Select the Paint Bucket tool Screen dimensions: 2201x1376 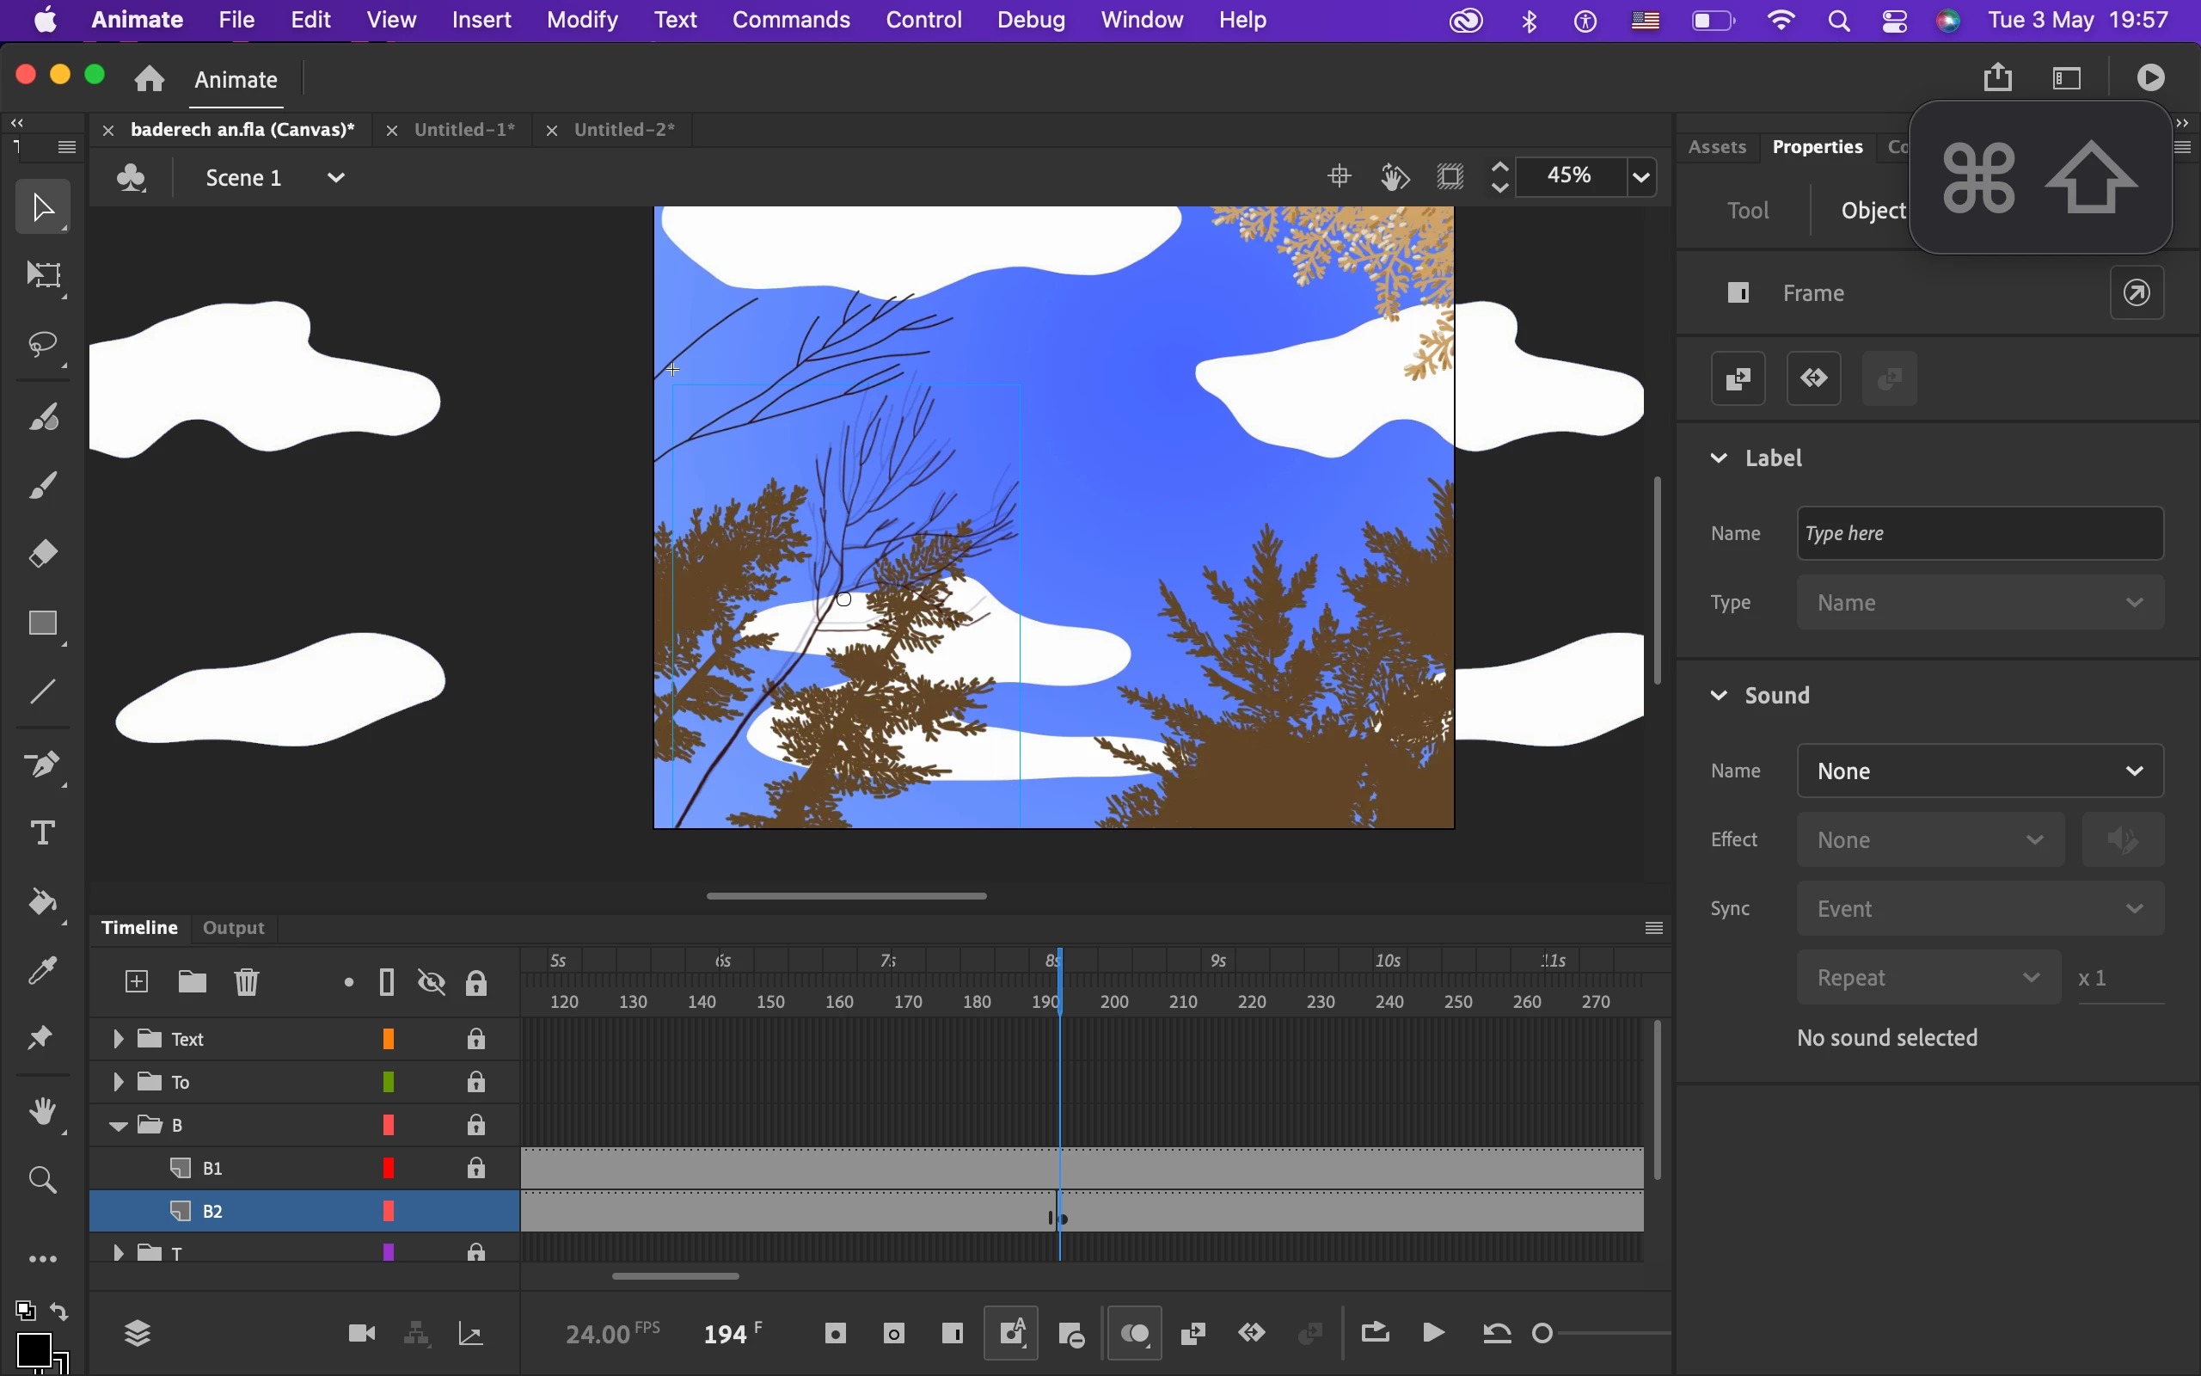tap(43, 902)
